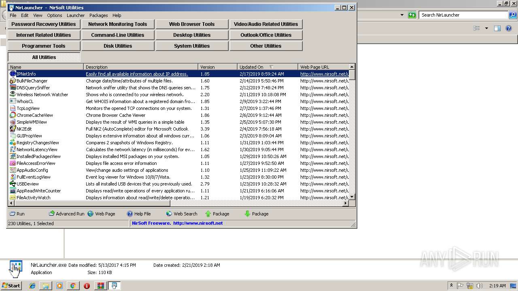
Task: Open the Edit menu
Action: point(25,15)
